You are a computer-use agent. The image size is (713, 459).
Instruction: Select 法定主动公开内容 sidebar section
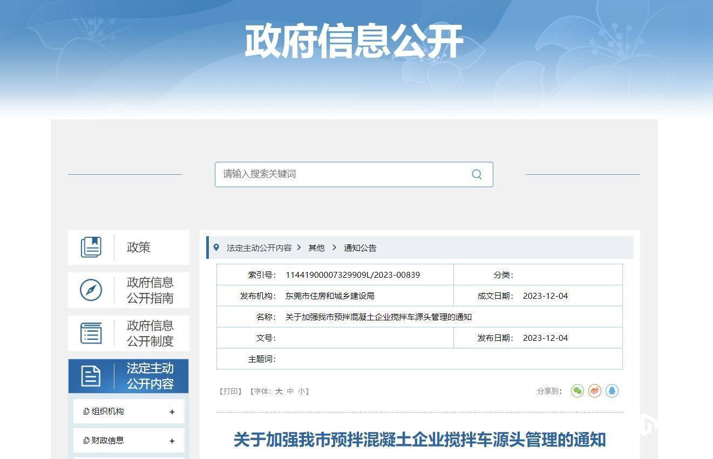[128, 376]
